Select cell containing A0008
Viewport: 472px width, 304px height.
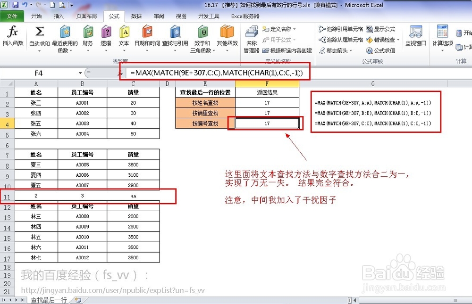(82, 216)
